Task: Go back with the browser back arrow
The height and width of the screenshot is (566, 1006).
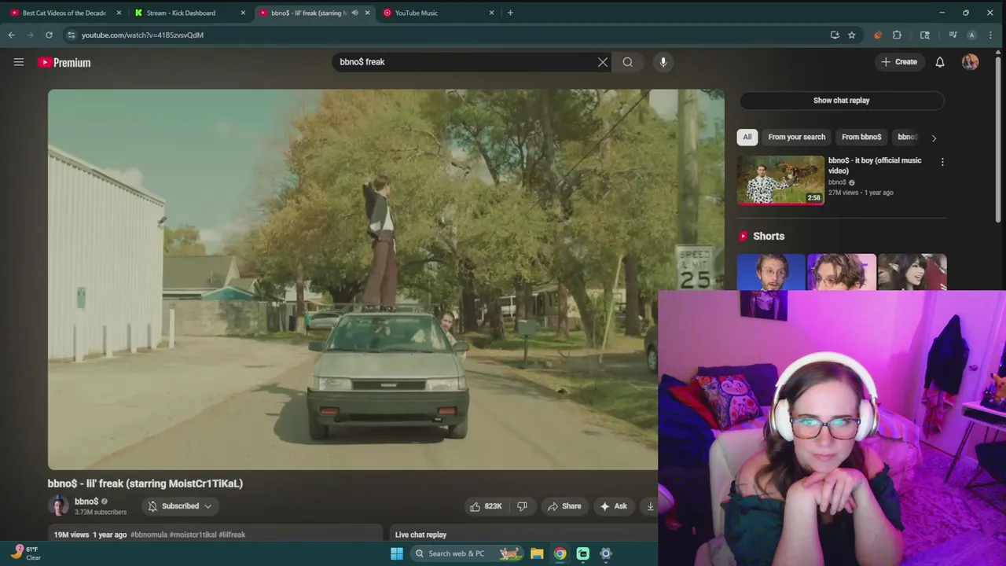Action: (11, 35)
